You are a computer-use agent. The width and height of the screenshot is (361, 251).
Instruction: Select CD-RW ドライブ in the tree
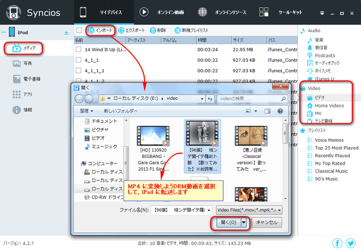[x=104, y=197]
